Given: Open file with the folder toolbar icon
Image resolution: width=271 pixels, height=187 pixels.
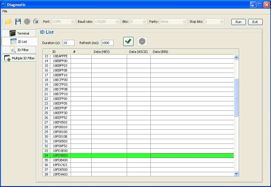Looking at the screenshot, I should 9,22.
